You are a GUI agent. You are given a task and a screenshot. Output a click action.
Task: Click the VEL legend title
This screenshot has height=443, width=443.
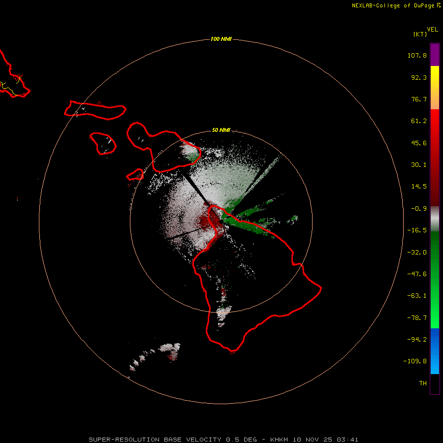432,30
